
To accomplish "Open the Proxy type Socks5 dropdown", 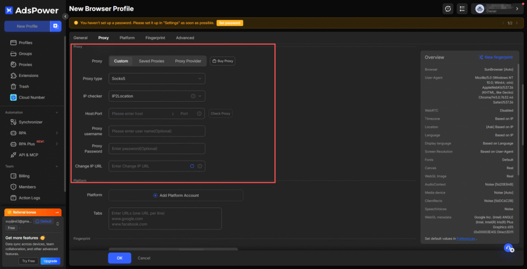I will (156, 79).
